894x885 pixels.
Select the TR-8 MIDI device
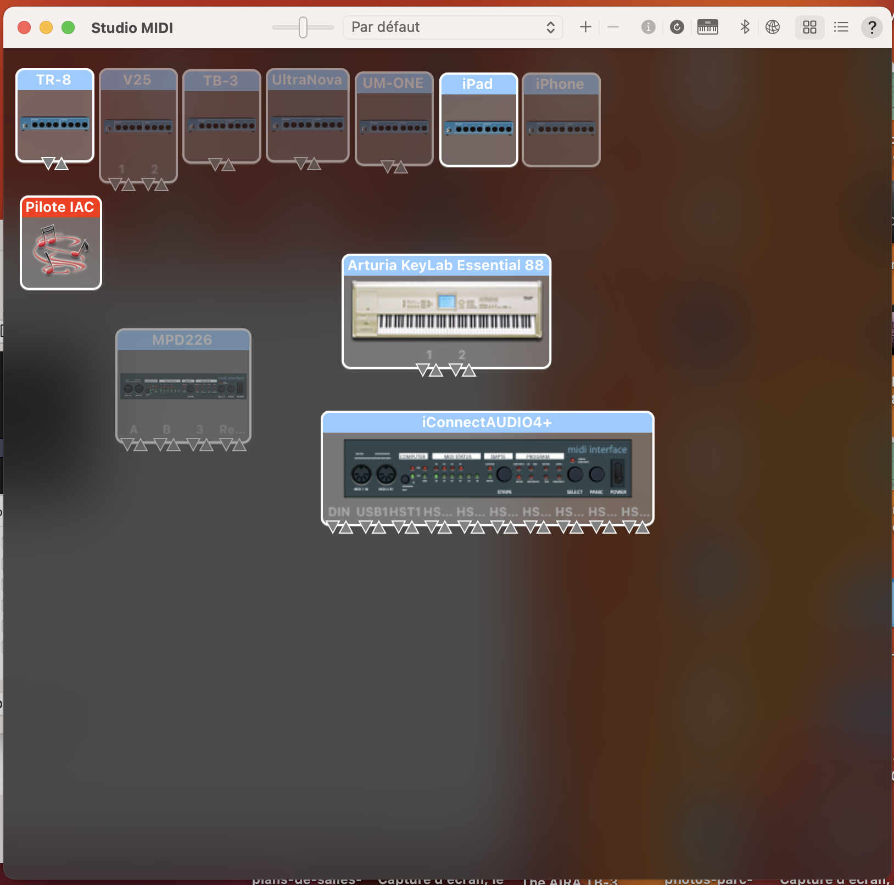pos(55,115)
